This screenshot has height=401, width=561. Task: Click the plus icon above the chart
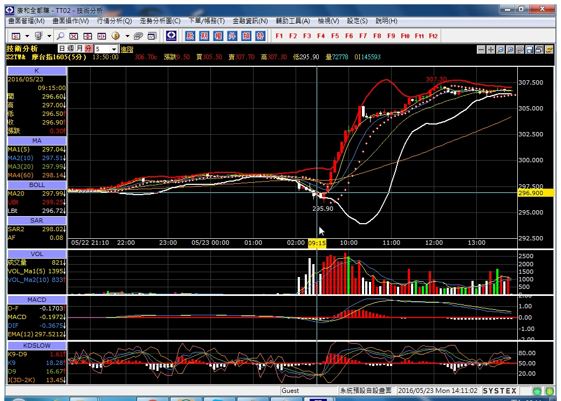point(491,50)
